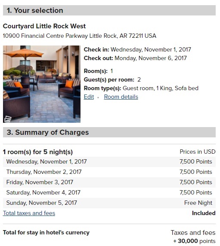Click the Free Night label
220x246 pixels.
coord(198,203)
